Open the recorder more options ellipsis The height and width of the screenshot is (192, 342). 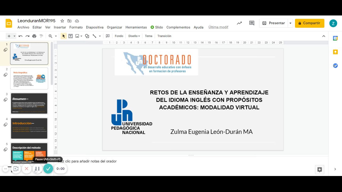[5, 169]
